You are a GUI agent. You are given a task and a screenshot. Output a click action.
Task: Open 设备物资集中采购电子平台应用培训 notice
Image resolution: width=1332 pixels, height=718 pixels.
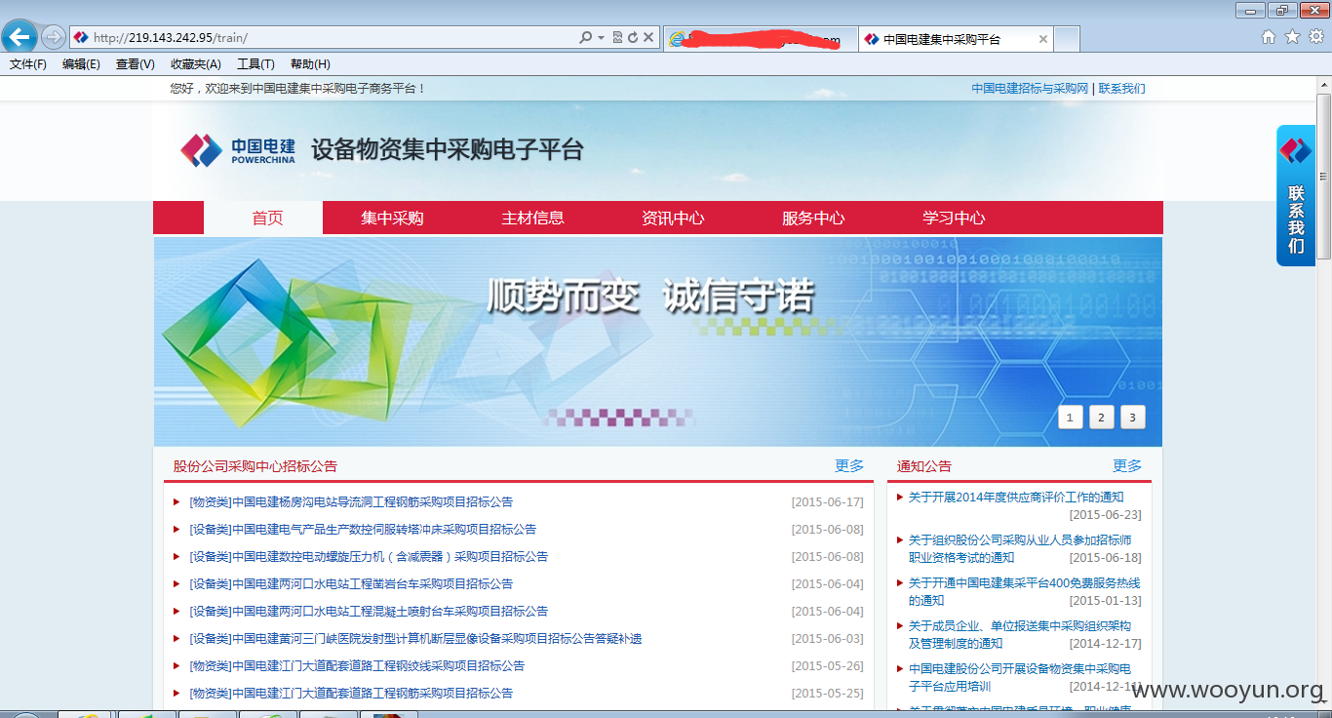[1020, 678]
